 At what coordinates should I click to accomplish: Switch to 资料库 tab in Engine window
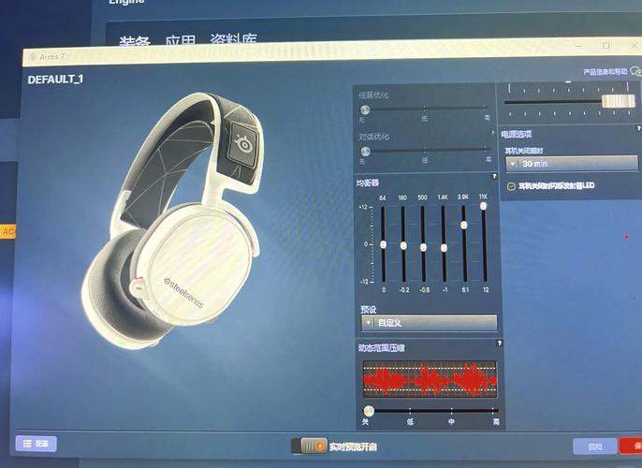233,39
